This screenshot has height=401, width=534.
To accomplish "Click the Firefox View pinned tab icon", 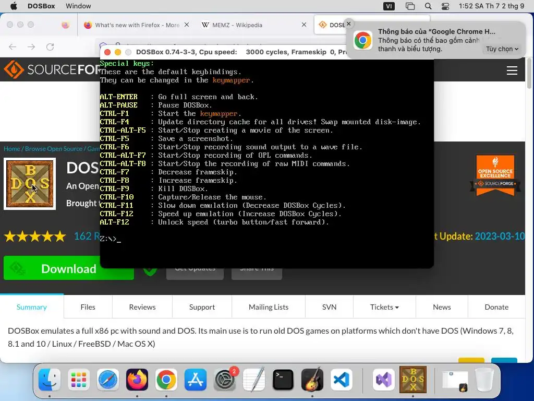I will click(65, 25).
